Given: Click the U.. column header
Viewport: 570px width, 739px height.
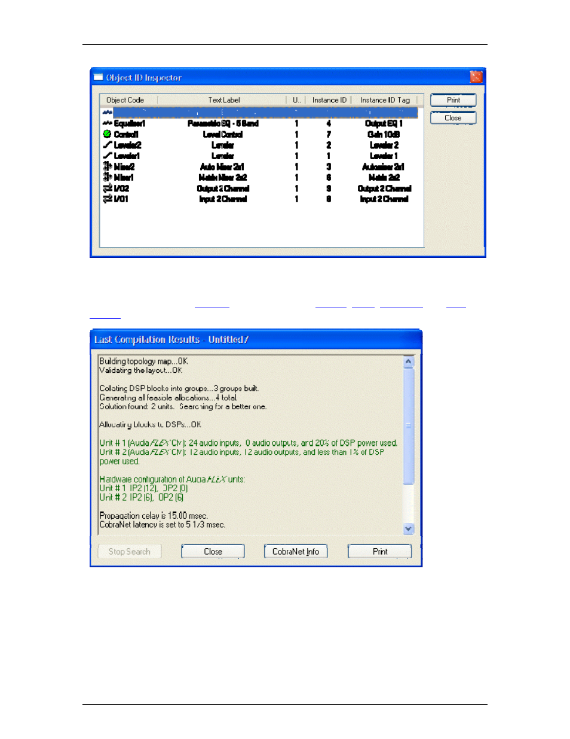Looking at the screenshot, I should pyautogui.click(x=296, y=100).
